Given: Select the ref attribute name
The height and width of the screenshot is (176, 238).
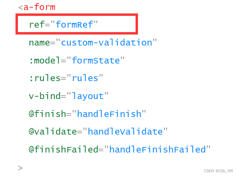Looking at the screenshot, I should tap(37, 24).
